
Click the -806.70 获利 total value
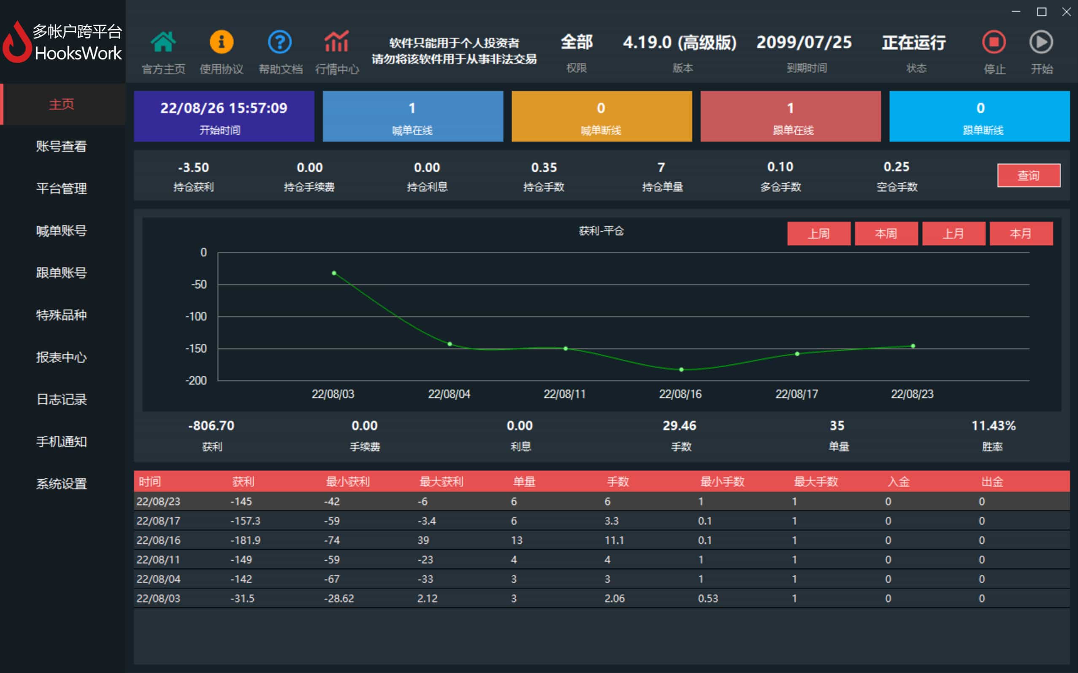click(211, 426)
